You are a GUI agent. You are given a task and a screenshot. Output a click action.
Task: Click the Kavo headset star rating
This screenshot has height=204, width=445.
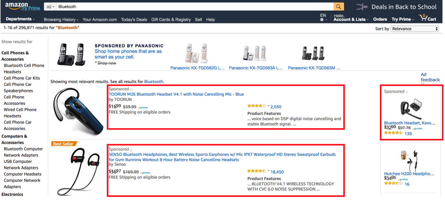click(x=393, y=133)
